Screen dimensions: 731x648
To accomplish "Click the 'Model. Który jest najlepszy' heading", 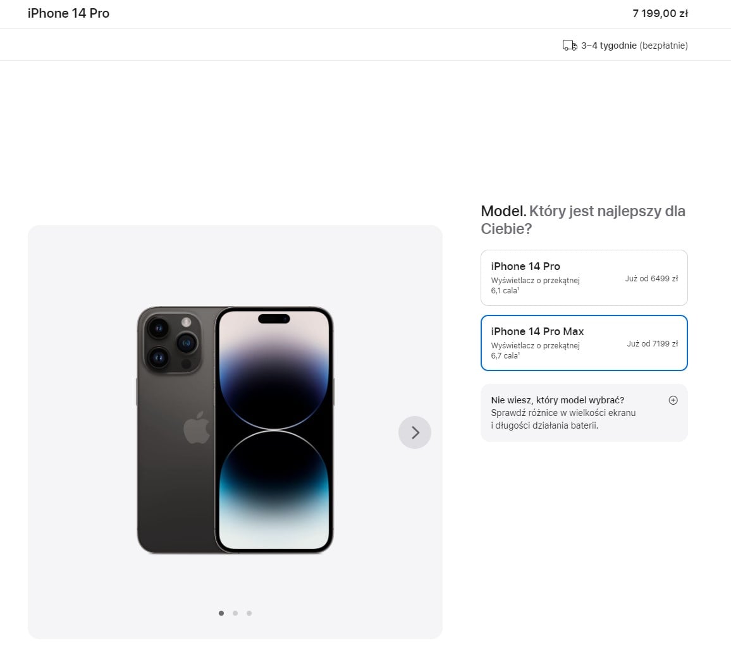I will pos(583,219).
